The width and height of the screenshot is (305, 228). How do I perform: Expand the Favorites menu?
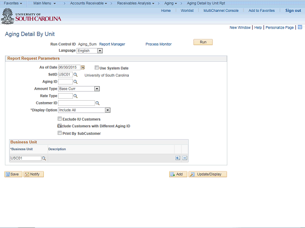pos(13,3)
